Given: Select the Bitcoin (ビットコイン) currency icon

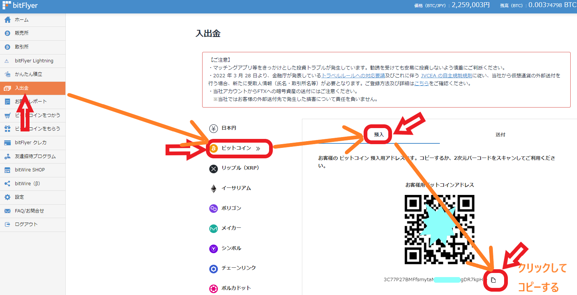Looking at the screenshot, I should click(213, 148).
